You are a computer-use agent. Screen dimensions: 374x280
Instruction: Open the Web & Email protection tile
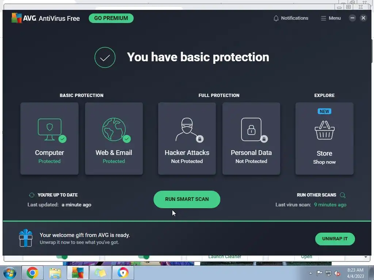click(x=114, y=139)
